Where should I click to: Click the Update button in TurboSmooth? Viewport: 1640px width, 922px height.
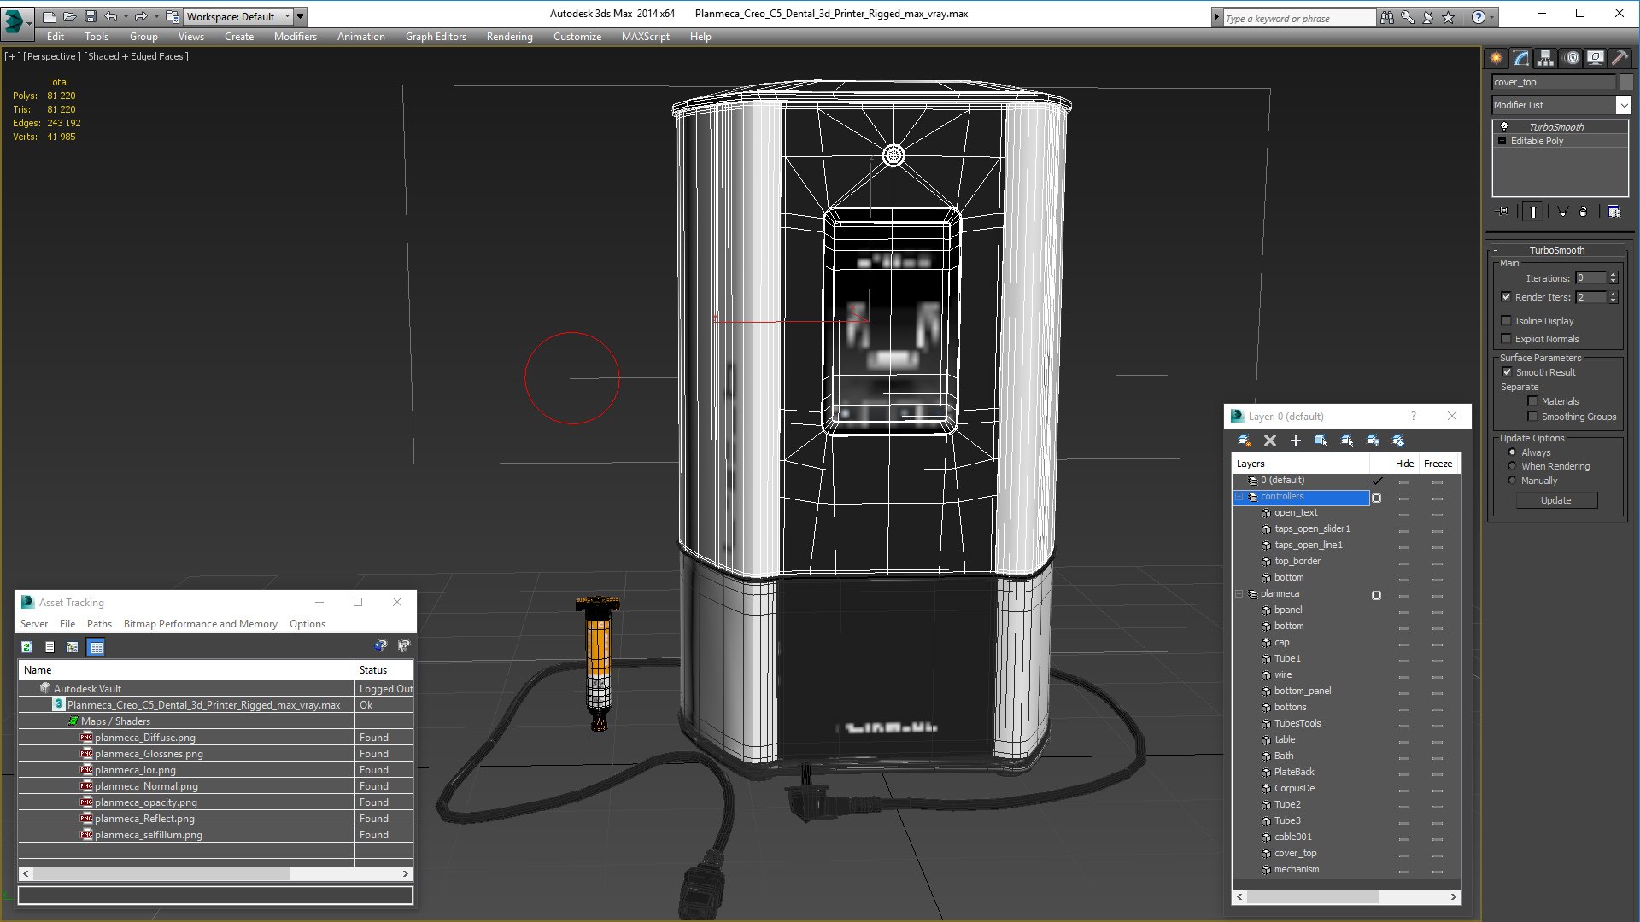click(x=1555, y=500)
